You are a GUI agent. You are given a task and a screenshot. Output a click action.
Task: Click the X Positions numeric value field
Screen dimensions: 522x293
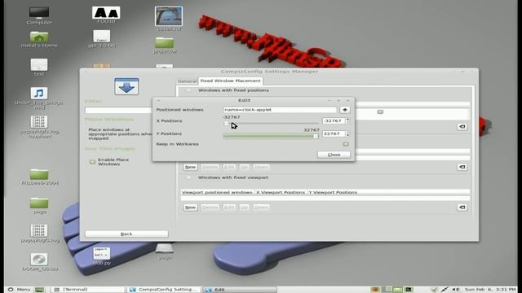[334, 120]
